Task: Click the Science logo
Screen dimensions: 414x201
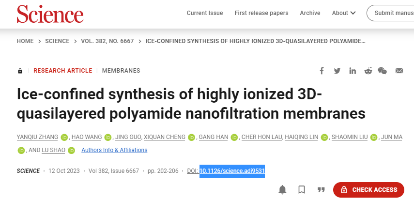Action: 50,14
